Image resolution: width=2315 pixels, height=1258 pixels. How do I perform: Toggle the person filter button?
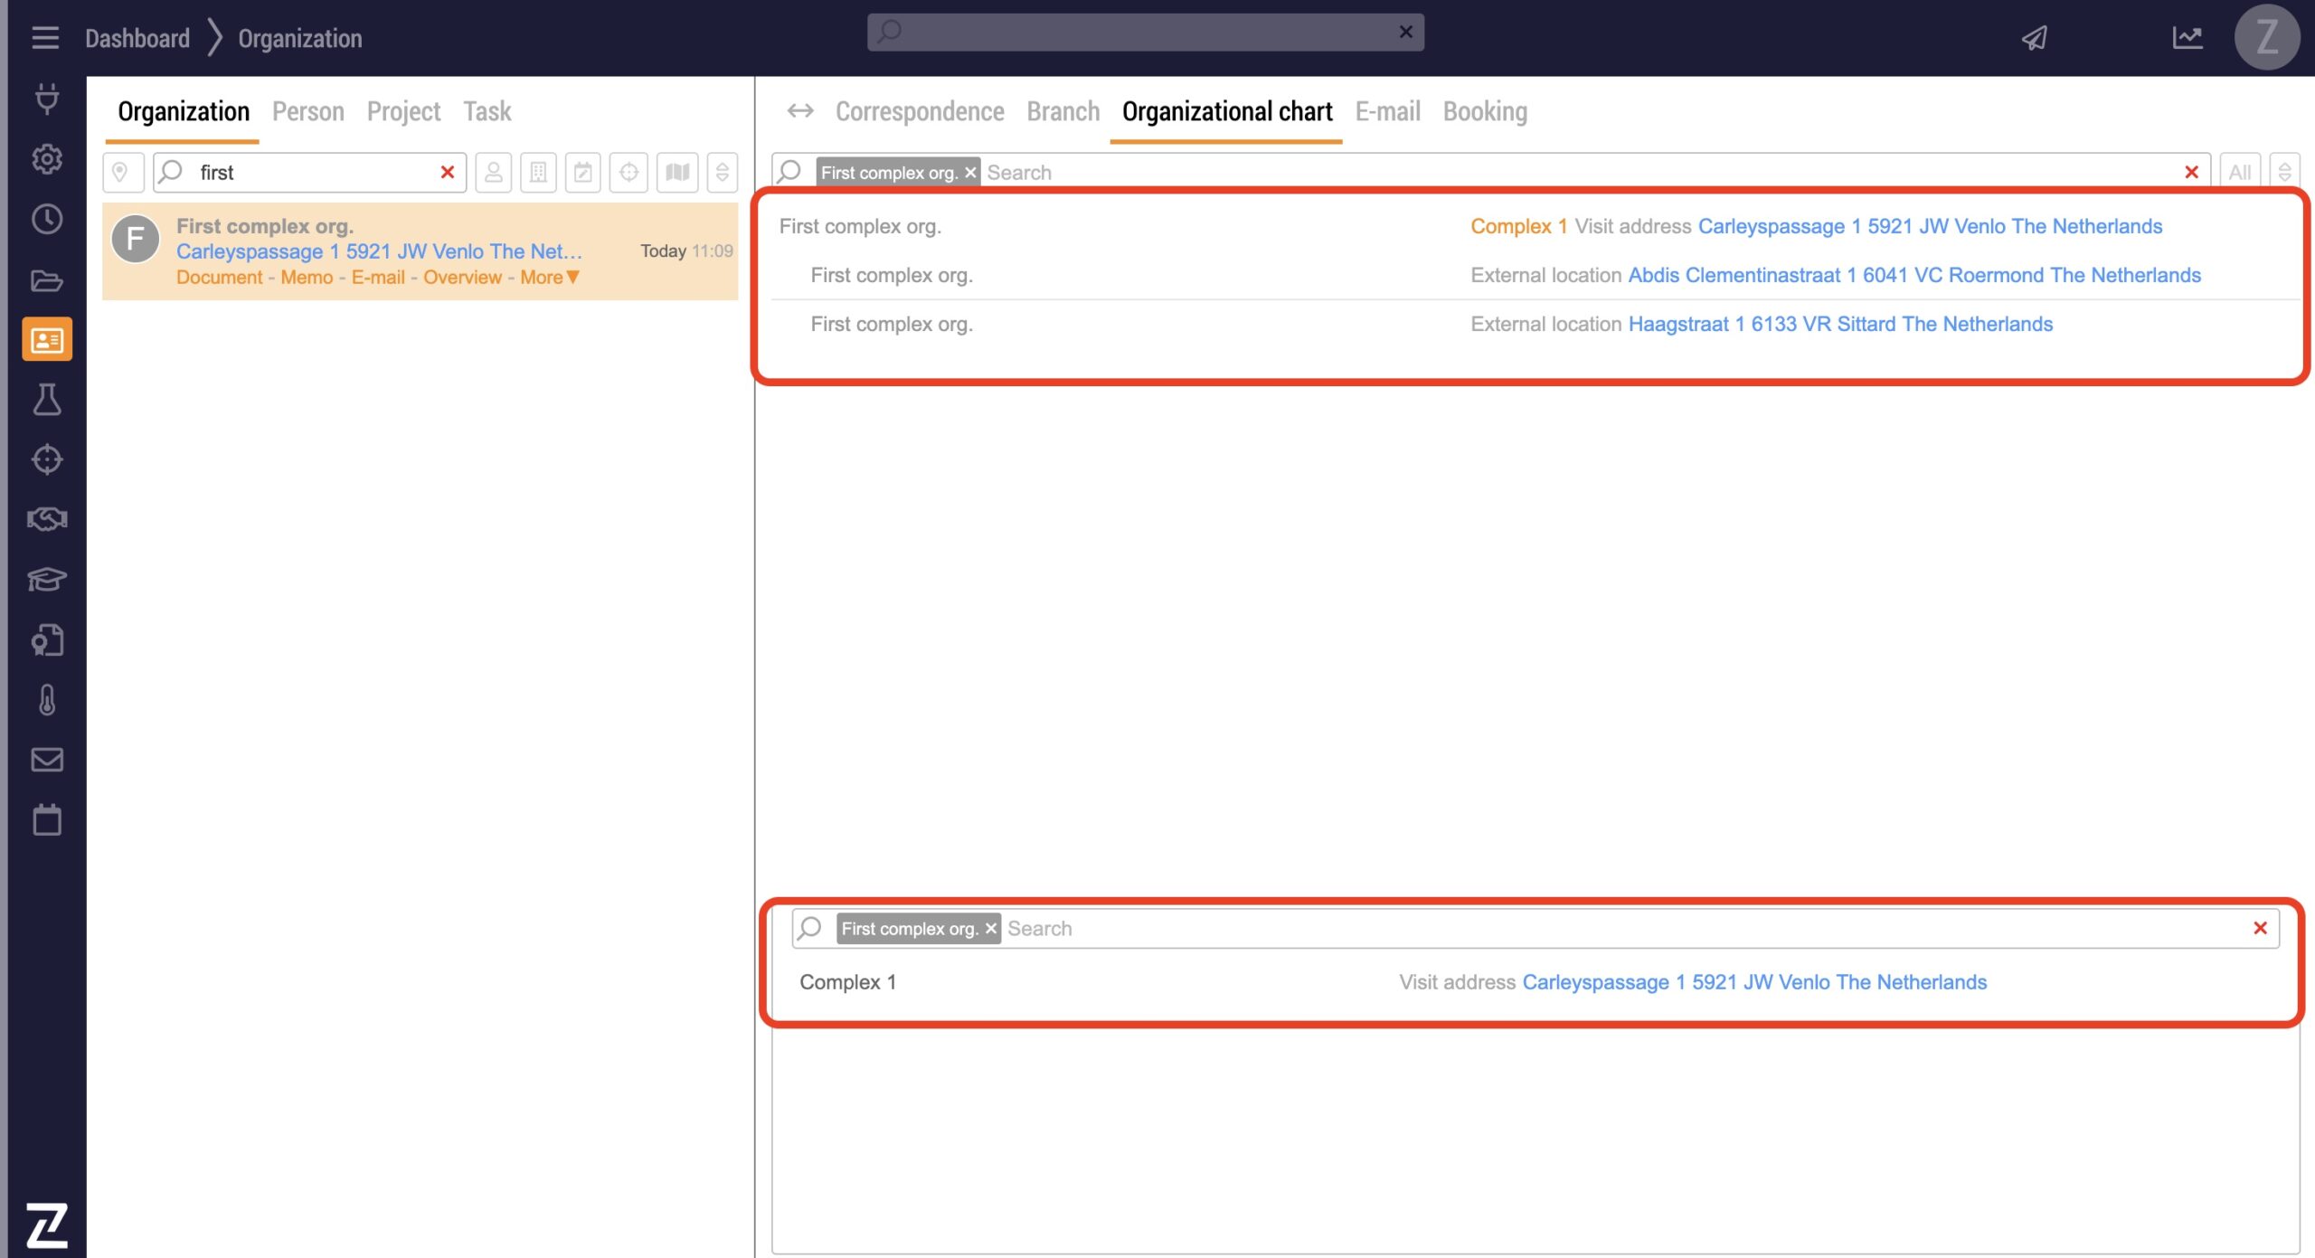(494, 172)
